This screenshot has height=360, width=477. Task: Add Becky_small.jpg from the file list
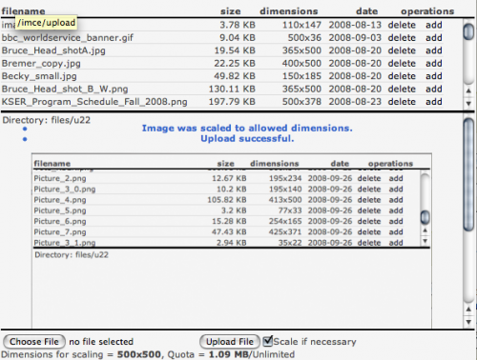click(x=434, y=76)
